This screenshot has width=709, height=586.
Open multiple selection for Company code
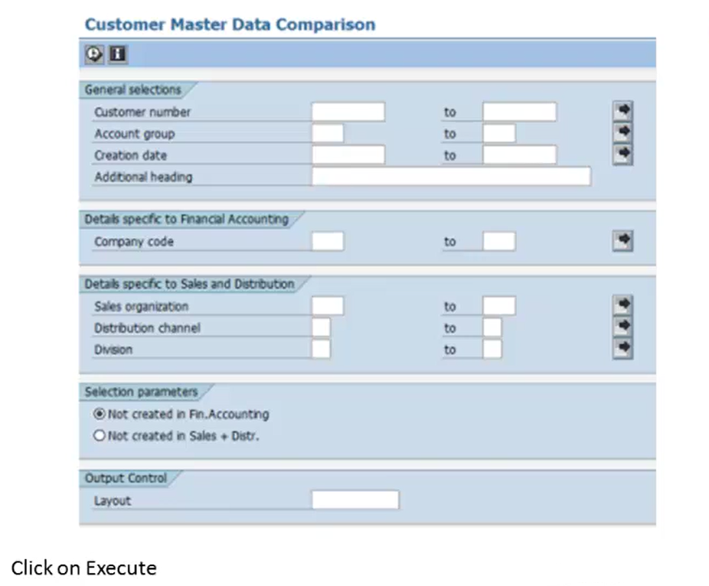622,240
